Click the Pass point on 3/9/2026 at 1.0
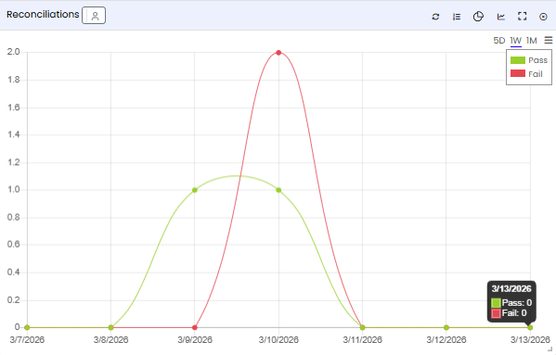 [x=195, y=190]
